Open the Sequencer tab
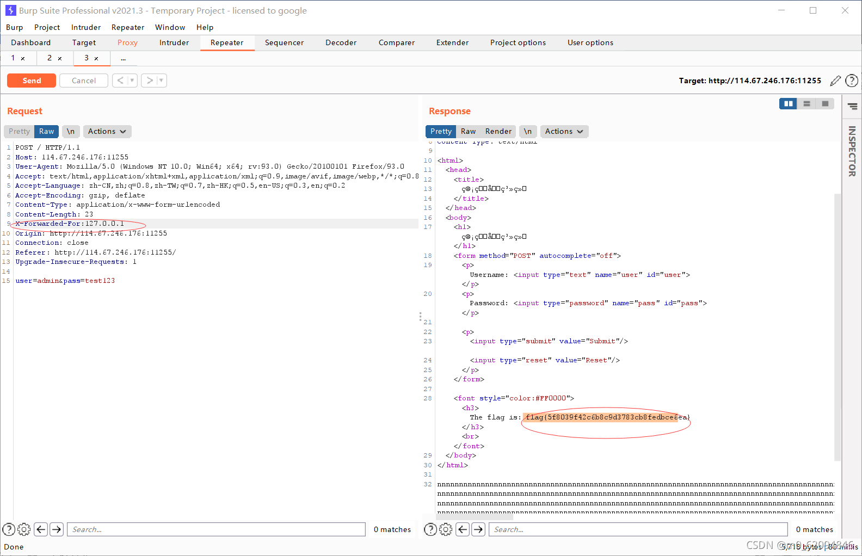 (284, 42)
